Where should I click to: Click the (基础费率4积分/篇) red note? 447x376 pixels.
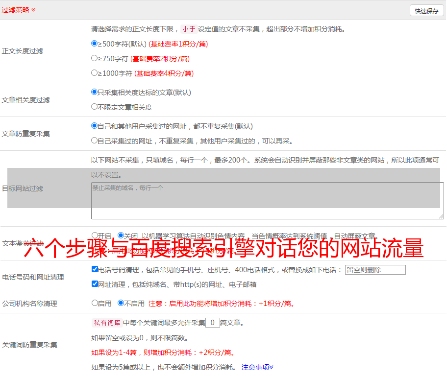coord(164,73)
